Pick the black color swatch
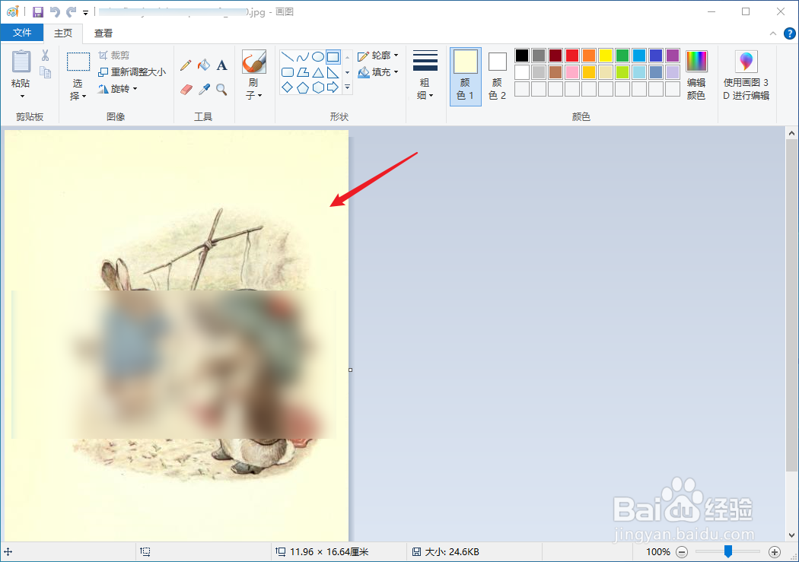 [x=522, y=55]
